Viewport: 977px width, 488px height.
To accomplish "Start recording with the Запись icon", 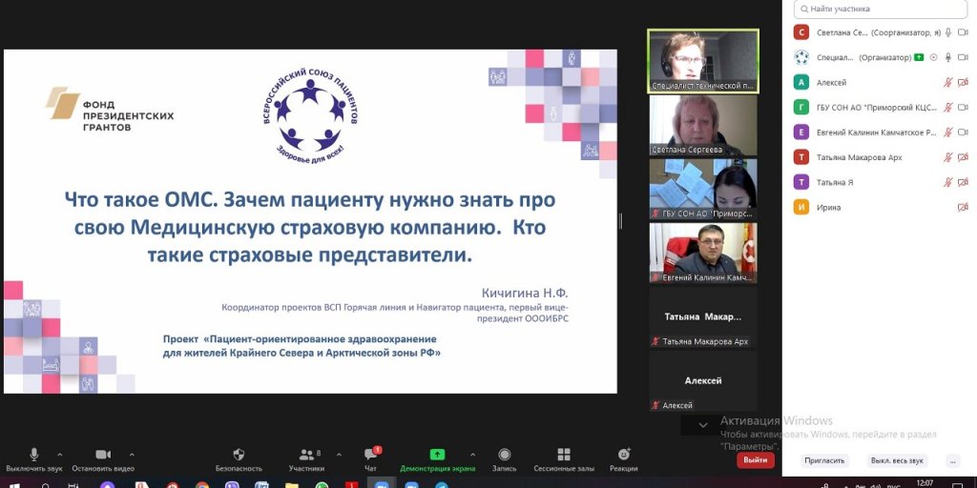I will pos(504,455).
